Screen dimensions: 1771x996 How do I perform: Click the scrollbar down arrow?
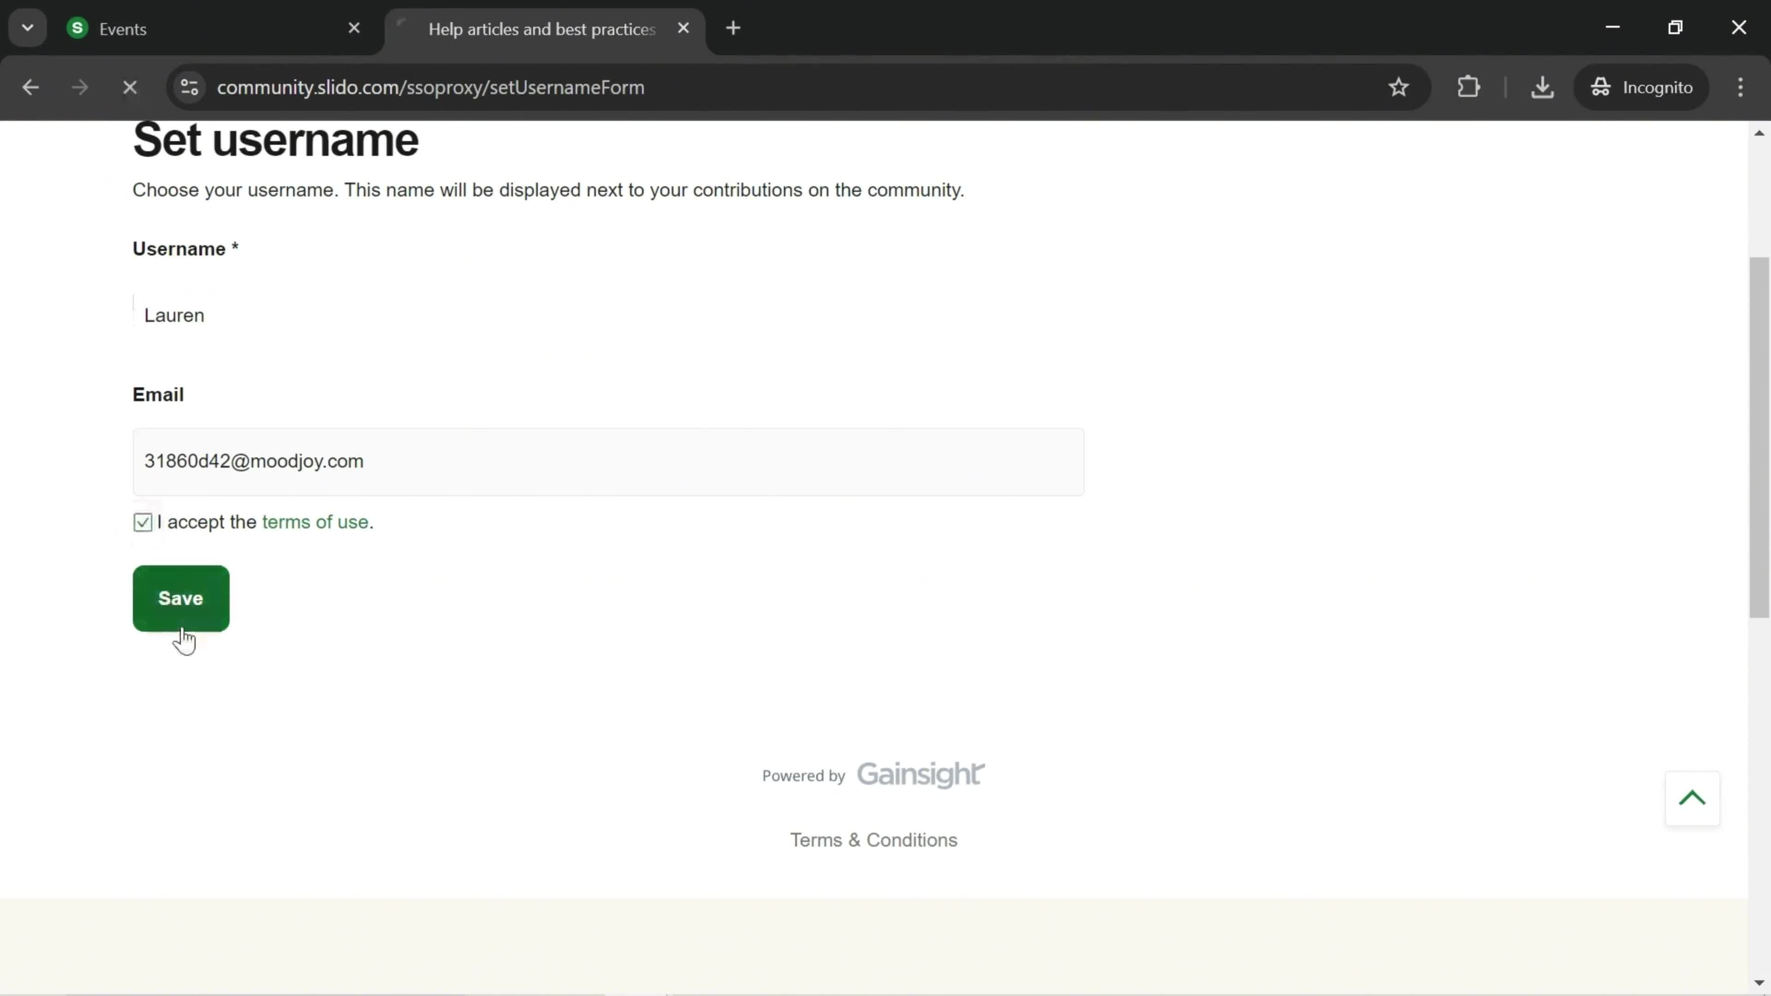[1759, 983]
